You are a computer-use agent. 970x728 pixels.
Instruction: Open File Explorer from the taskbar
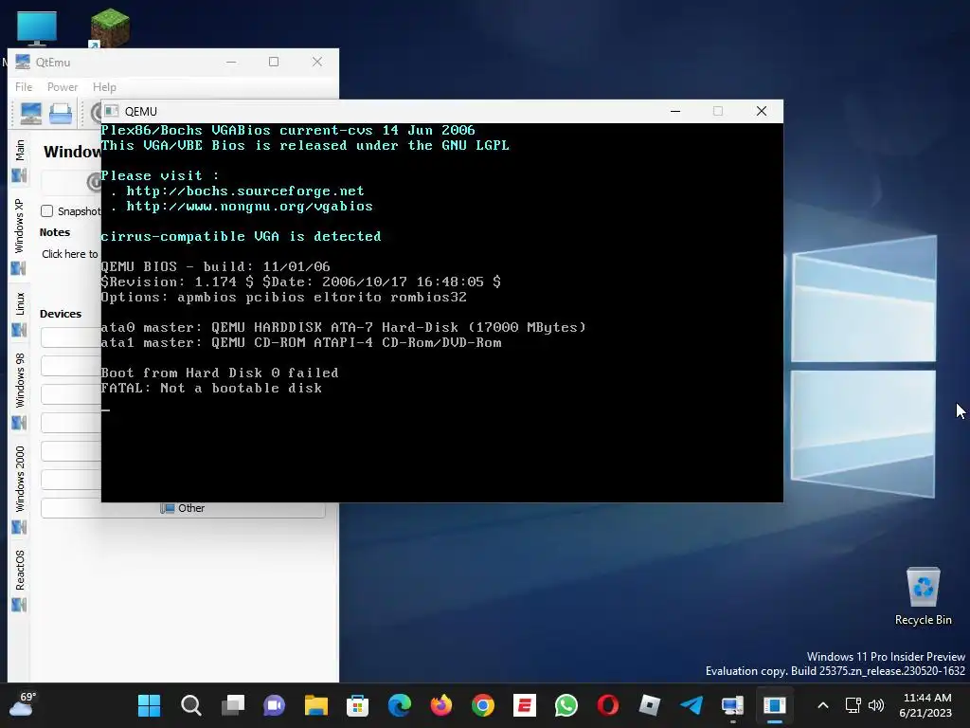click(x=316, y=705)
